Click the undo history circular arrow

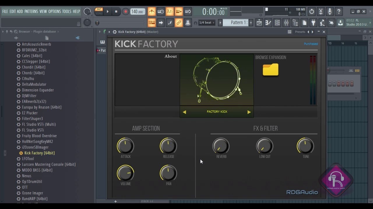click(312, 12)
